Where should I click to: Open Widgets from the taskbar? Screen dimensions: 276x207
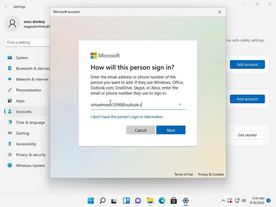(x=126, y=201)
